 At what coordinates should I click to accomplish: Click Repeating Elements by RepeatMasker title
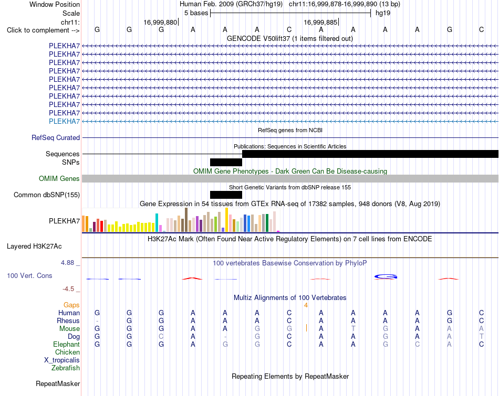coord(290,376)
